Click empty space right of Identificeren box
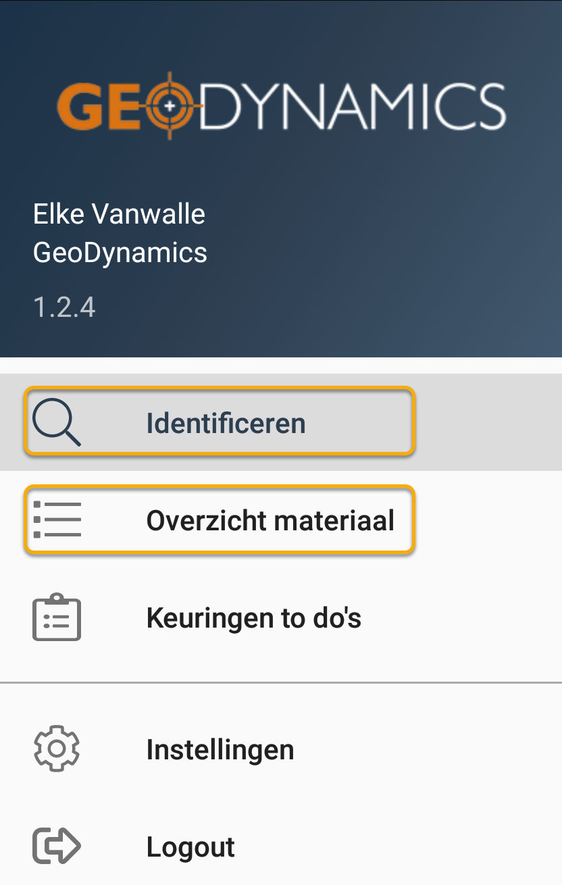Image resolution: width=562 pixels, height=885 pixels. coord(486,423)
